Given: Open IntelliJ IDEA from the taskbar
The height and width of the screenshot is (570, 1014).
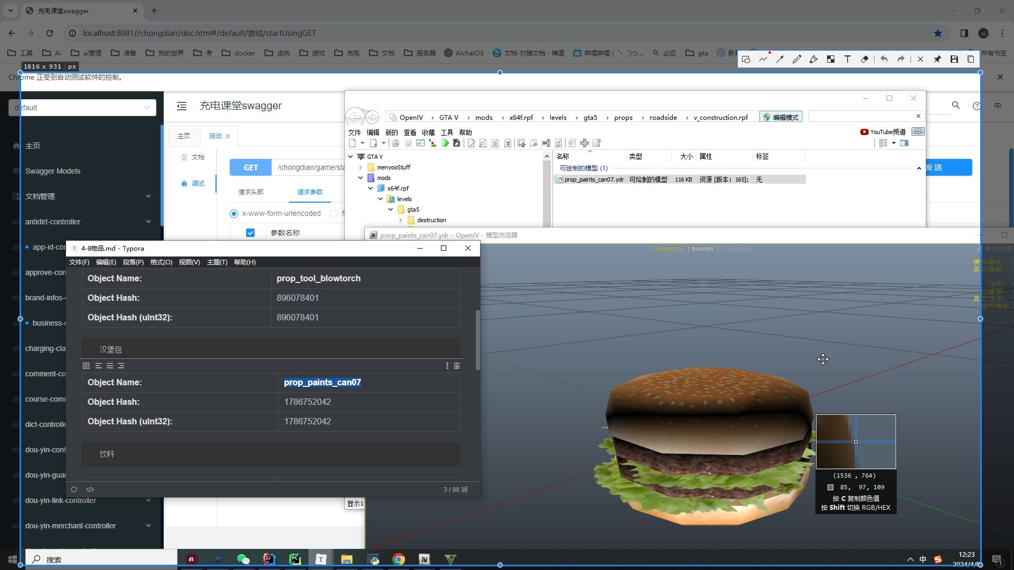Looking at the screenshot, I should (x=269, y=559).
